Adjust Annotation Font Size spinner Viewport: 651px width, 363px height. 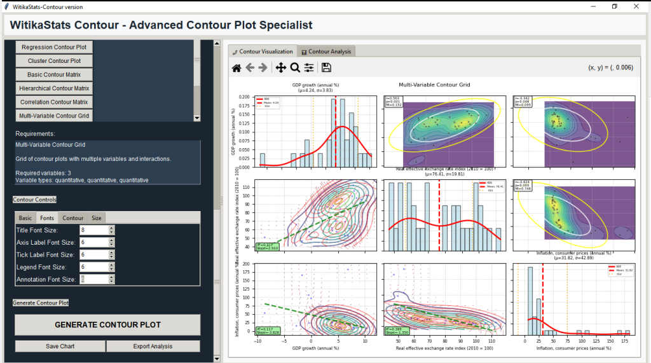(x=111, y=280)
